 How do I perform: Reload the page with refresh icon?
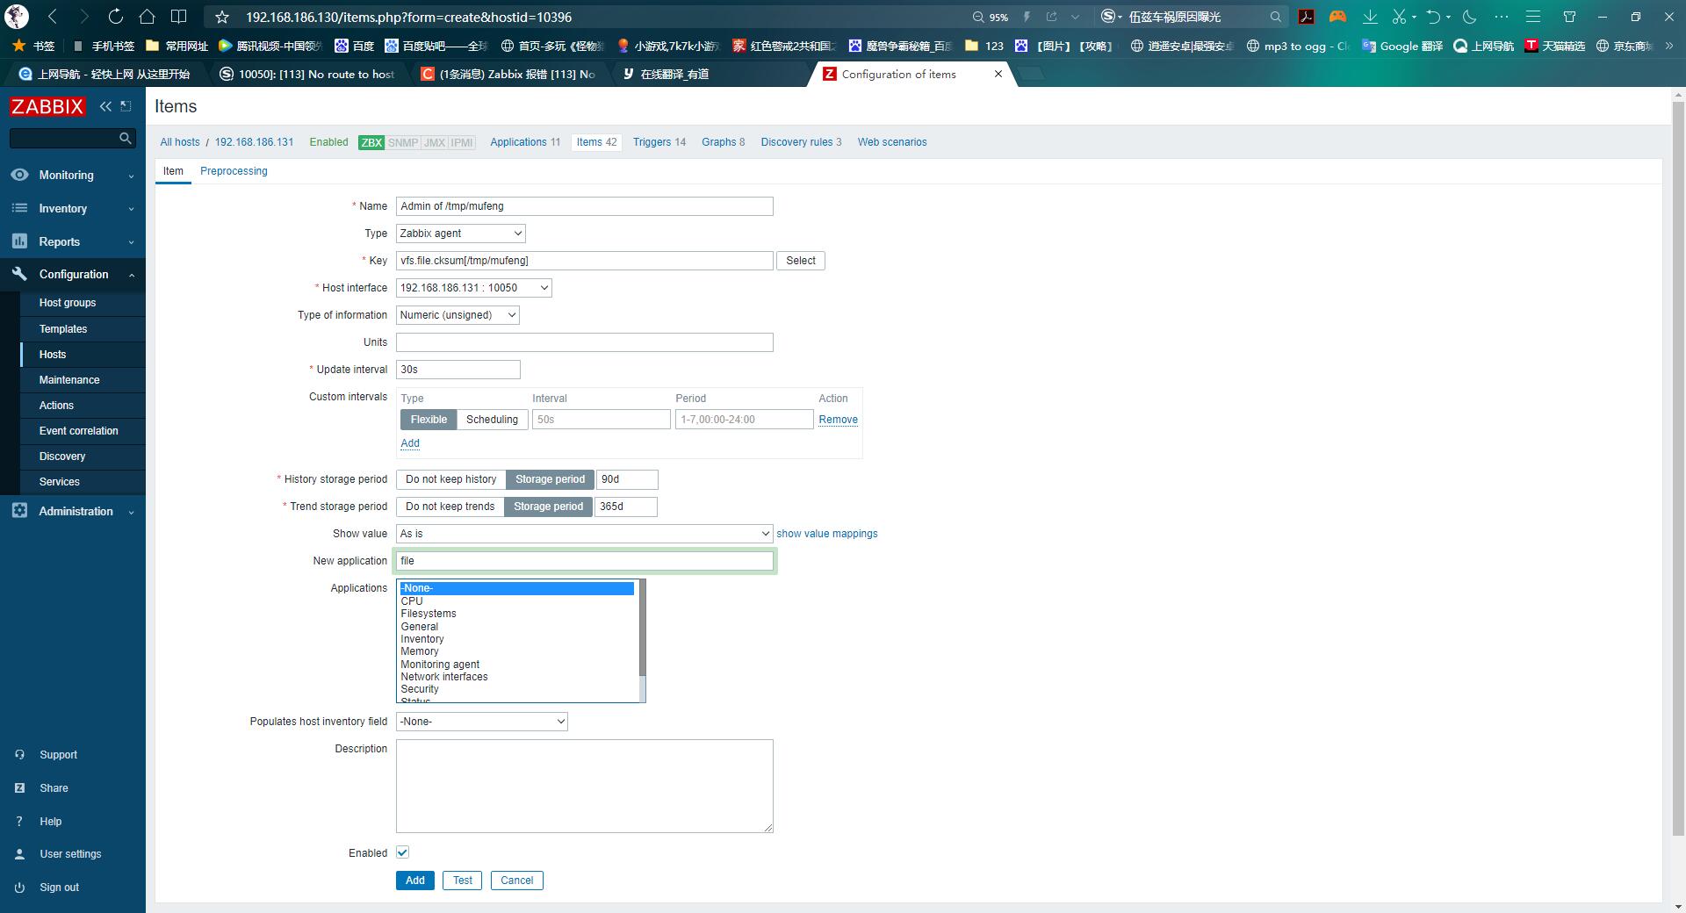115,17
